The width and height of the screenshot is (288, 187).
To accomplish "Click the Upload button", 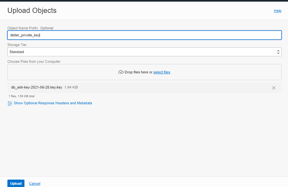I will [x=16, y=183].
